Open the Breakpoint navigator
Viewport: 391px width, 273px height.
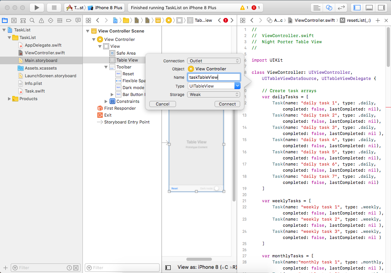point(69,20)
